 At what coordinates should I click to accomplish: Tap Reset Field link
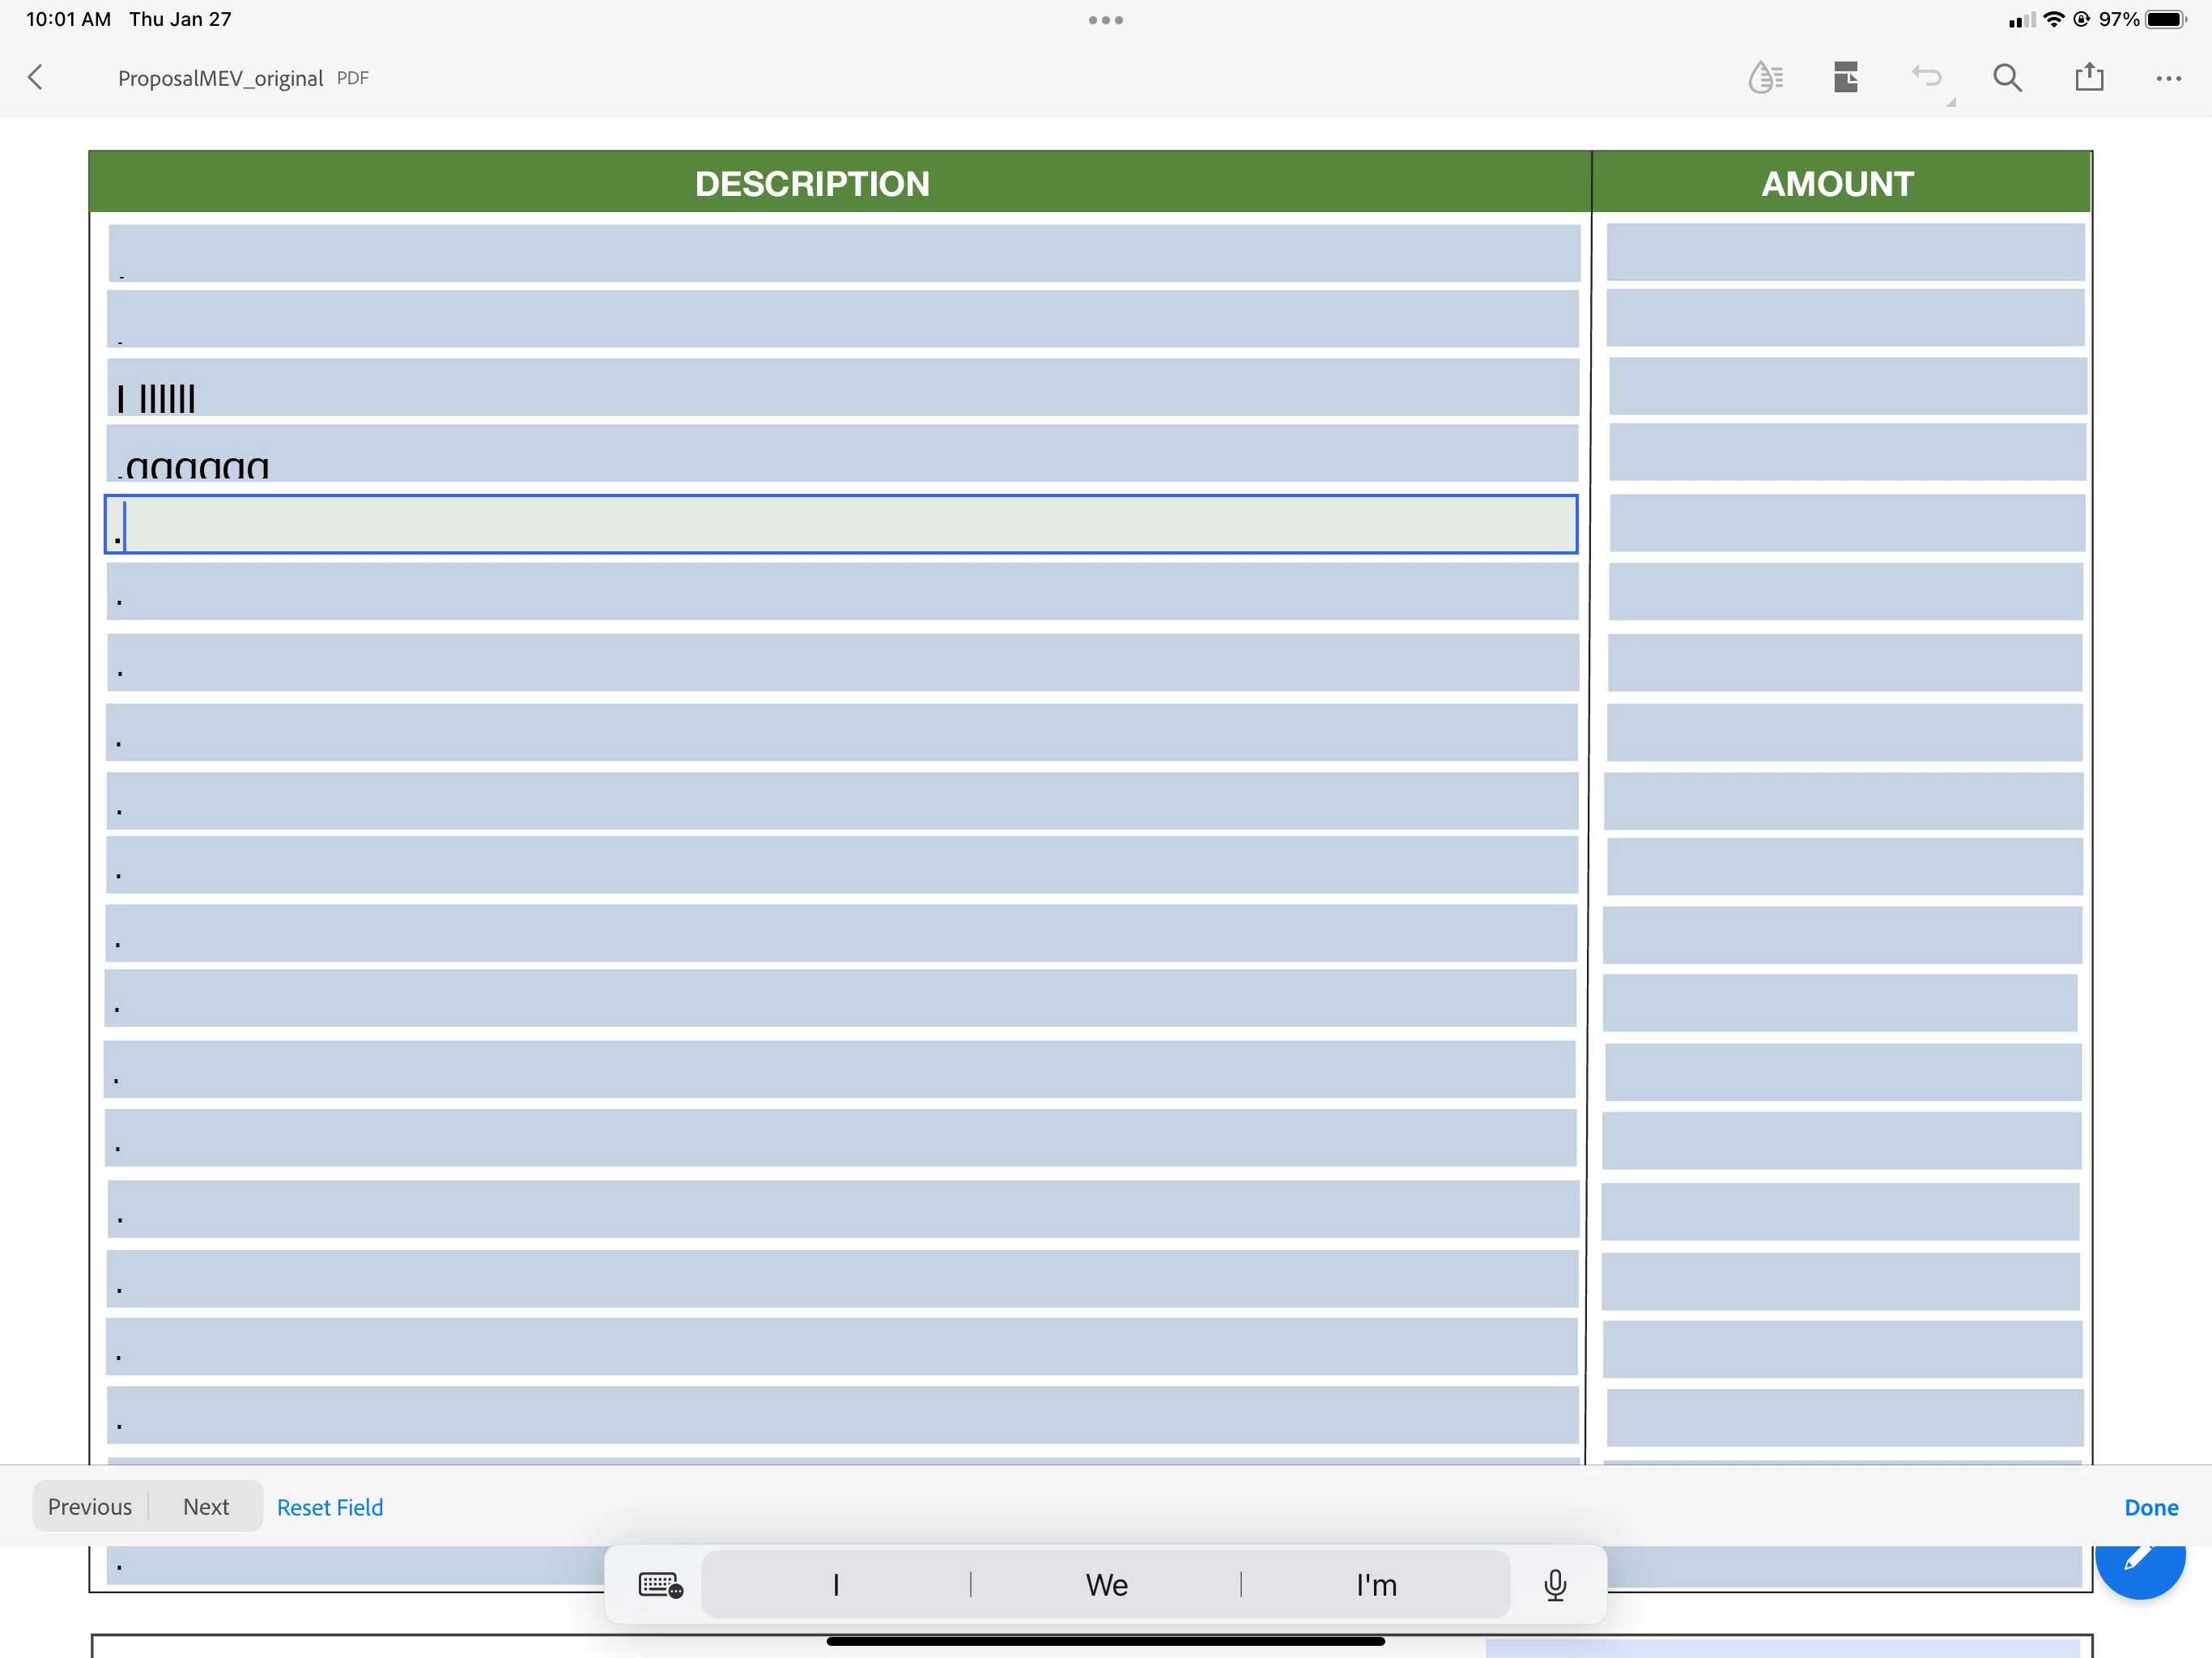click(330, 1507)
